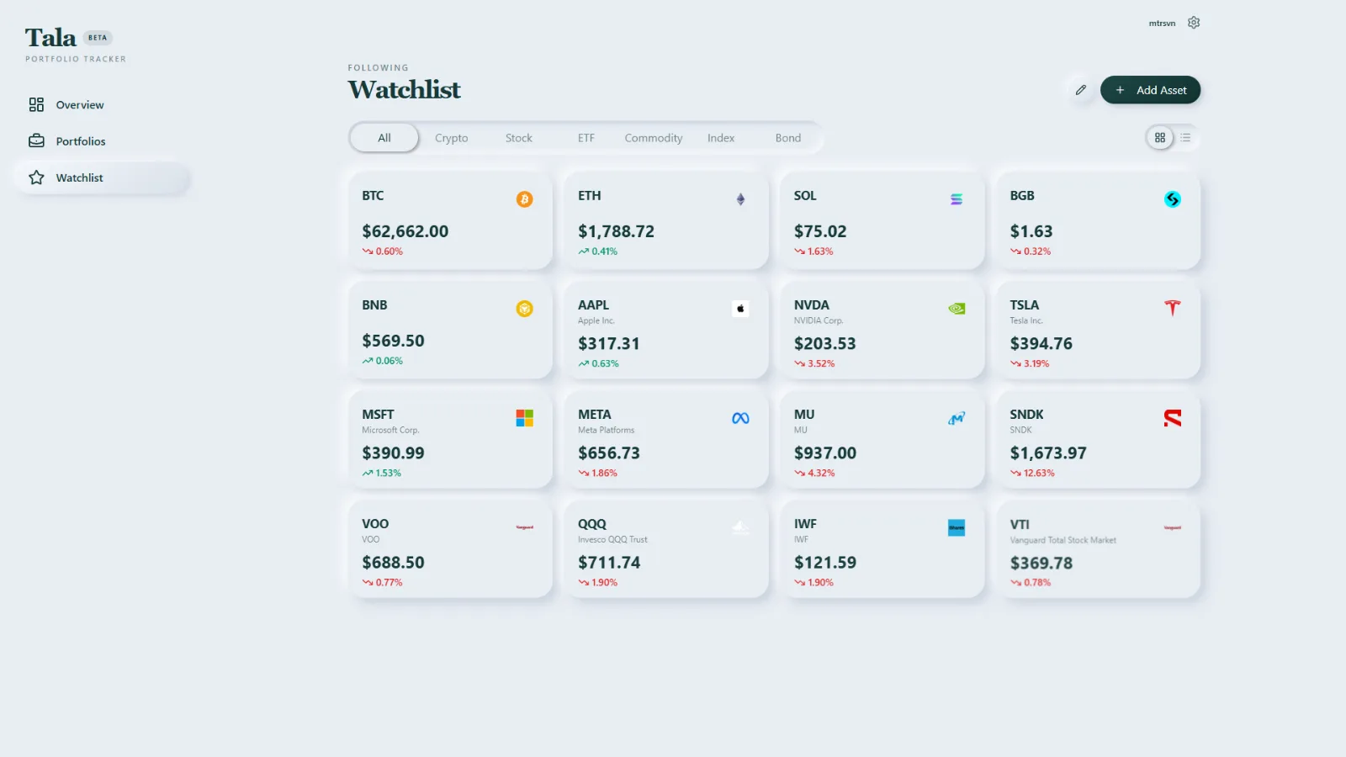Click the BNB price $569.50
Screen dimensions: 1346x757
[393, 341]
